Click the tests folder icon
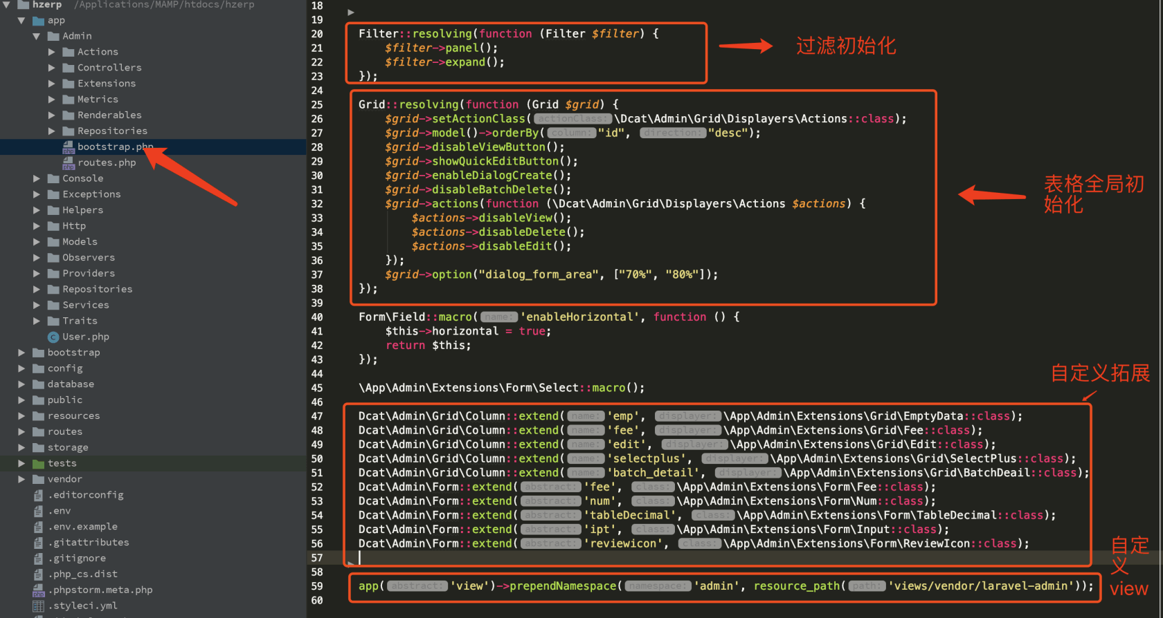This screenshot has height=618, width=1163. click(x=38, y=463)
